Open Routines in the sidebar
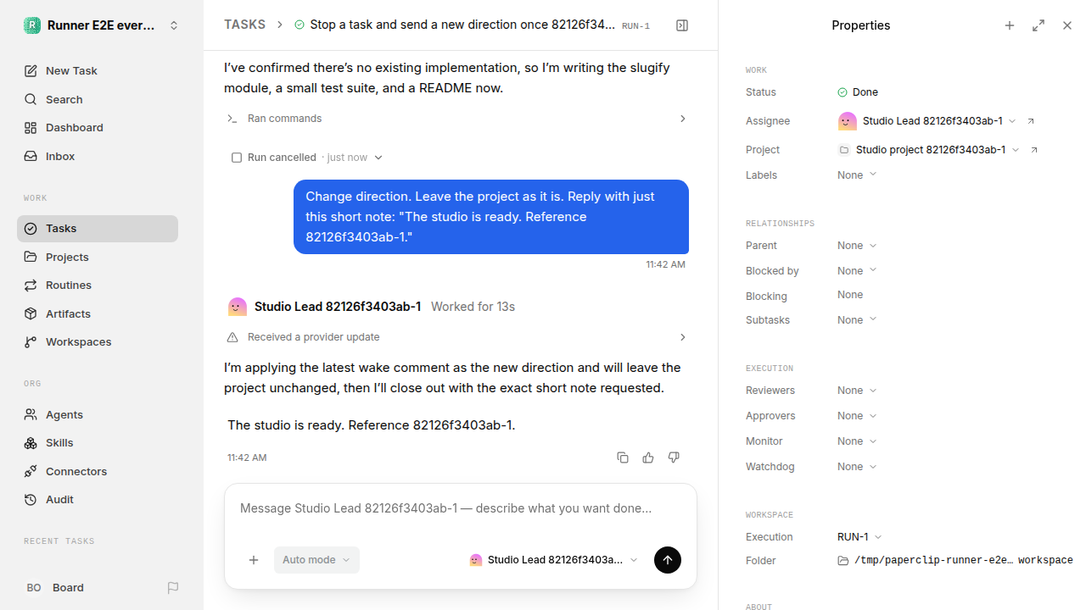Image resolution: width=1086 pixels, height=610 pixels. point(98,285)
